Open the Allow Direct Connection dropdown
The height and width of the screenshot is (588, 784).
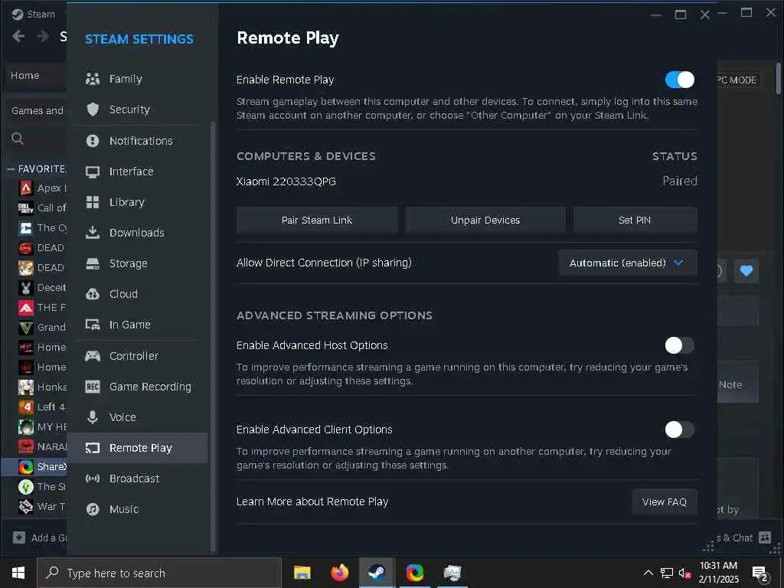628,263
